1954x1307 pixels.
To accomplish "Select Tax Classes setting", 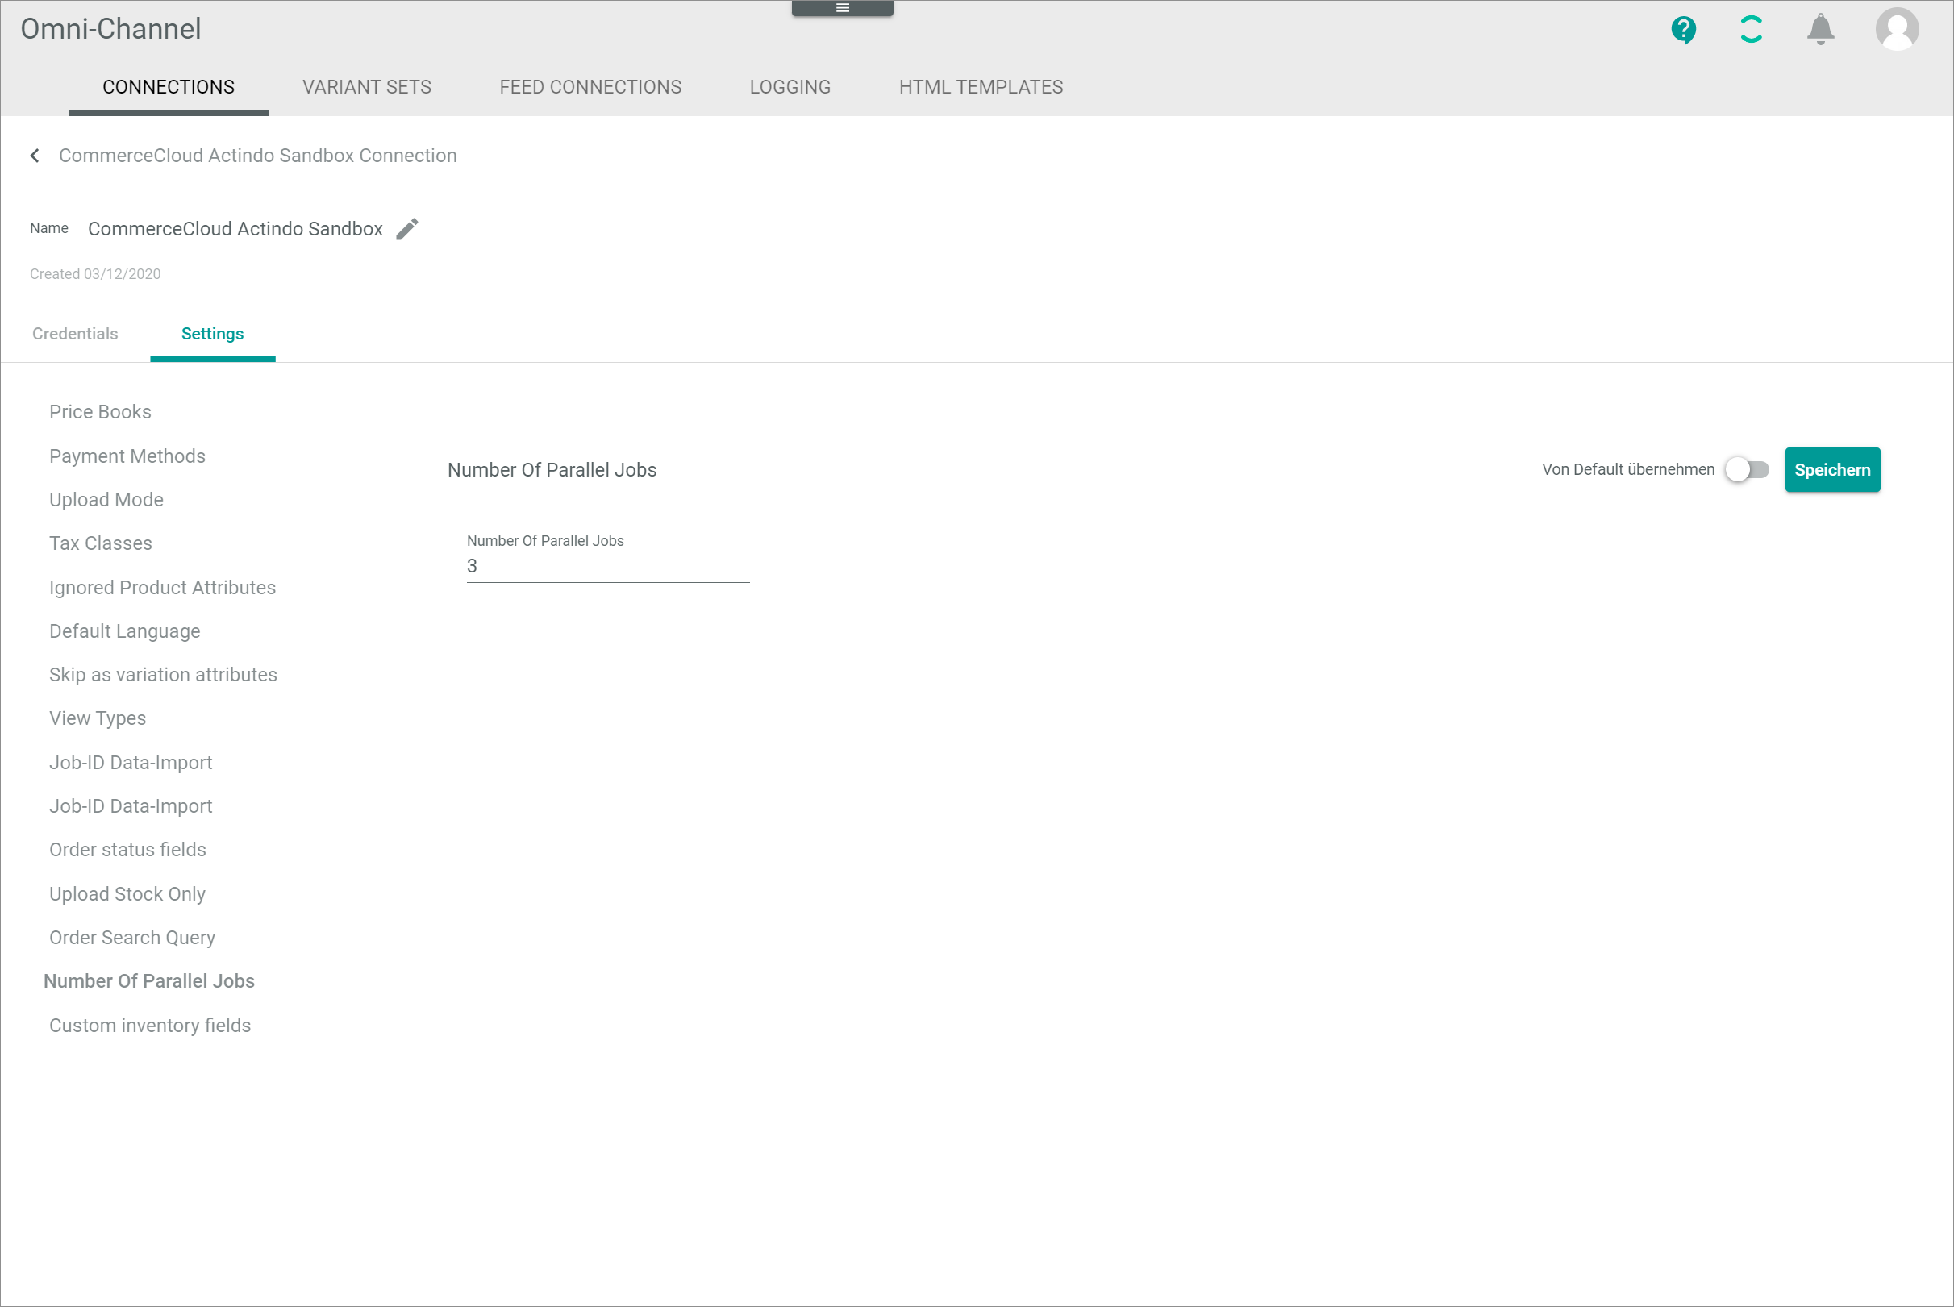I will click(100, 543).
